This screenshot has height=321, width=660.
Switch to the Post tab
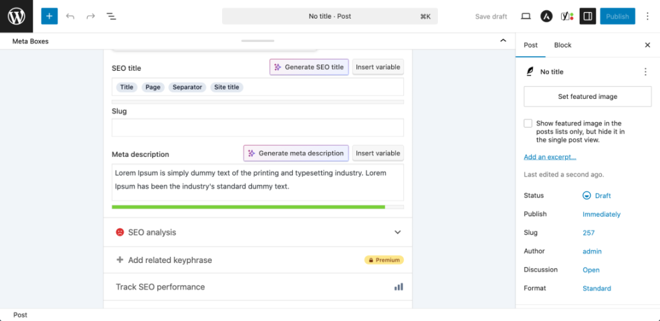coord(530,45)
